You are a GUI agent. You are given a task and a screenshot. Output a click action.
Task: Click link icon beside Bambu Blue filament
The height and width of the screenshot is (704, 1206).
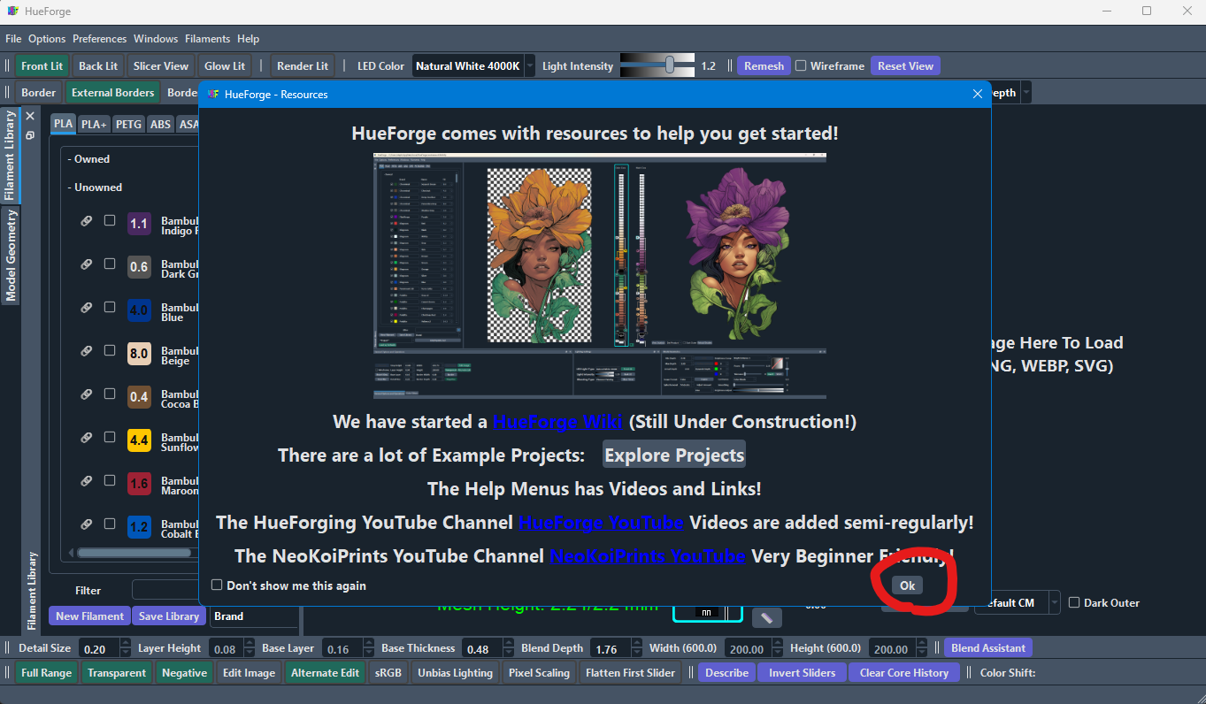click(87, 308)
